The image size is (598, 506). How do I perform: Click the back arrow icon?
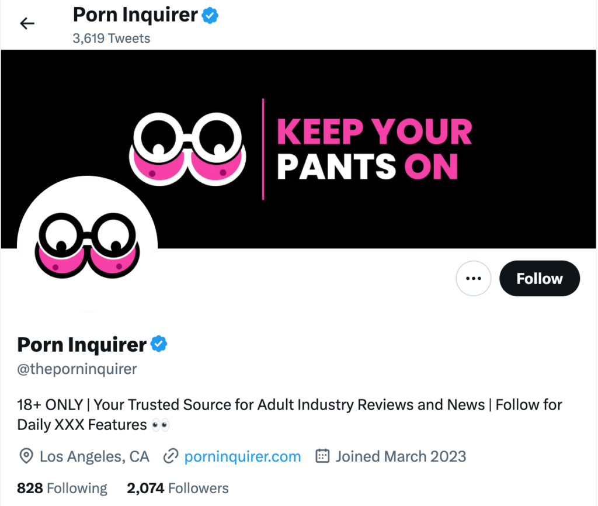pyautogui.click(x=27, y=23)
